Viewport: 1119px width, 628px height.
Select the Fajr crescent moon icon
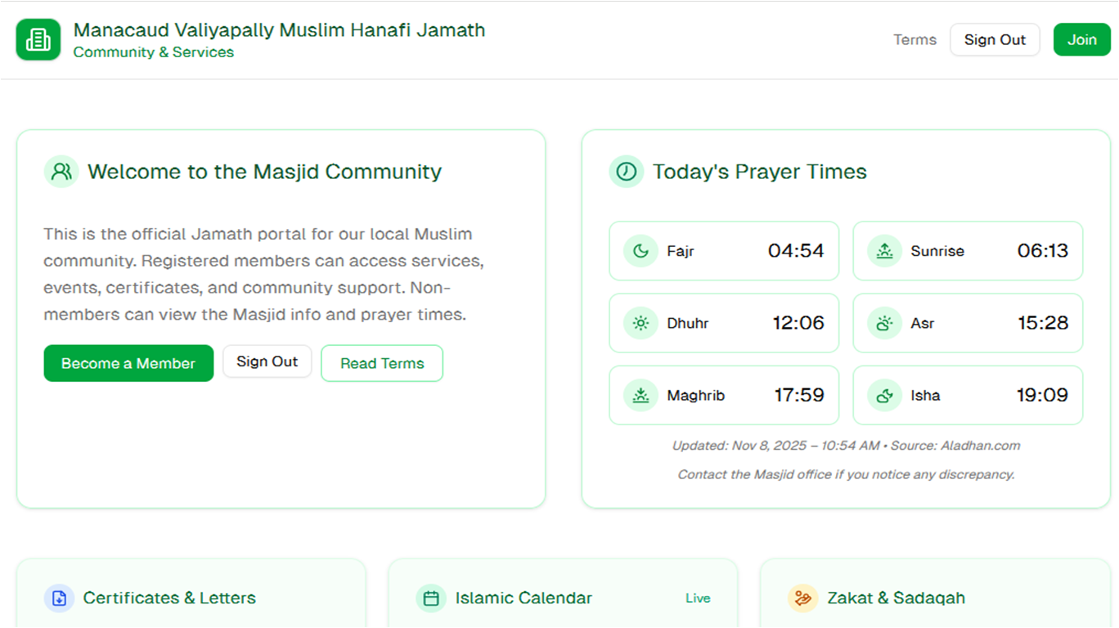pos(642,251)
